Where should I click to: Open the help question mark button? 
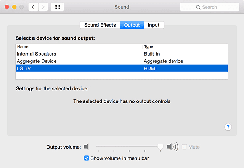[x=228, y=127]
